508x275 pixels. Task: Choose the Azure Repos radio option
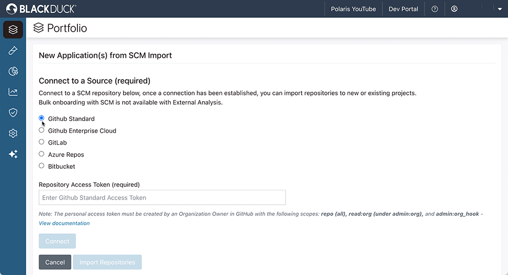(x=42, y=154)
